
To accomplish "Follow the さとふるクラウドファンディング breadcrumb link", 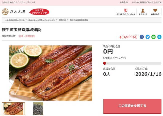I will click(42, 20).
